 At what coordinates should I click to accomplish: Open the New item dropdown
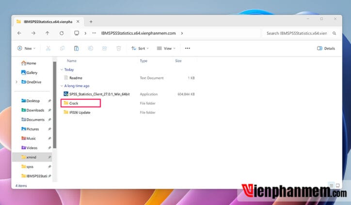click(x=26, y=48)
